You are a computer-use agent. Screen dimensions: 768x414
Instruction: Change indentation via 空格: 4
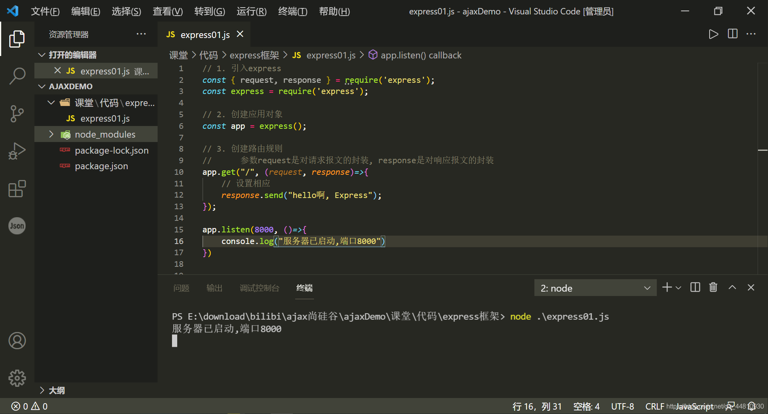[x=586, y=406]
